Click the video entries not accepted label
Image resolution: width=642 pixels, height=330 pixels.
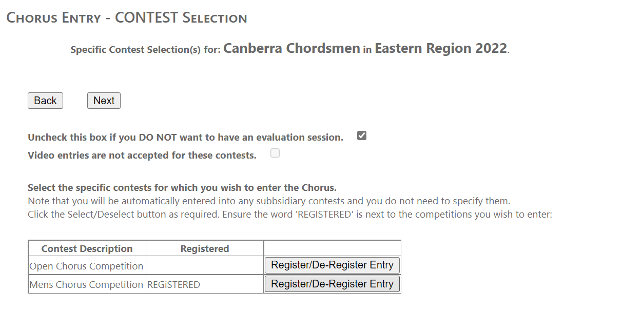(x=142, y=156)
